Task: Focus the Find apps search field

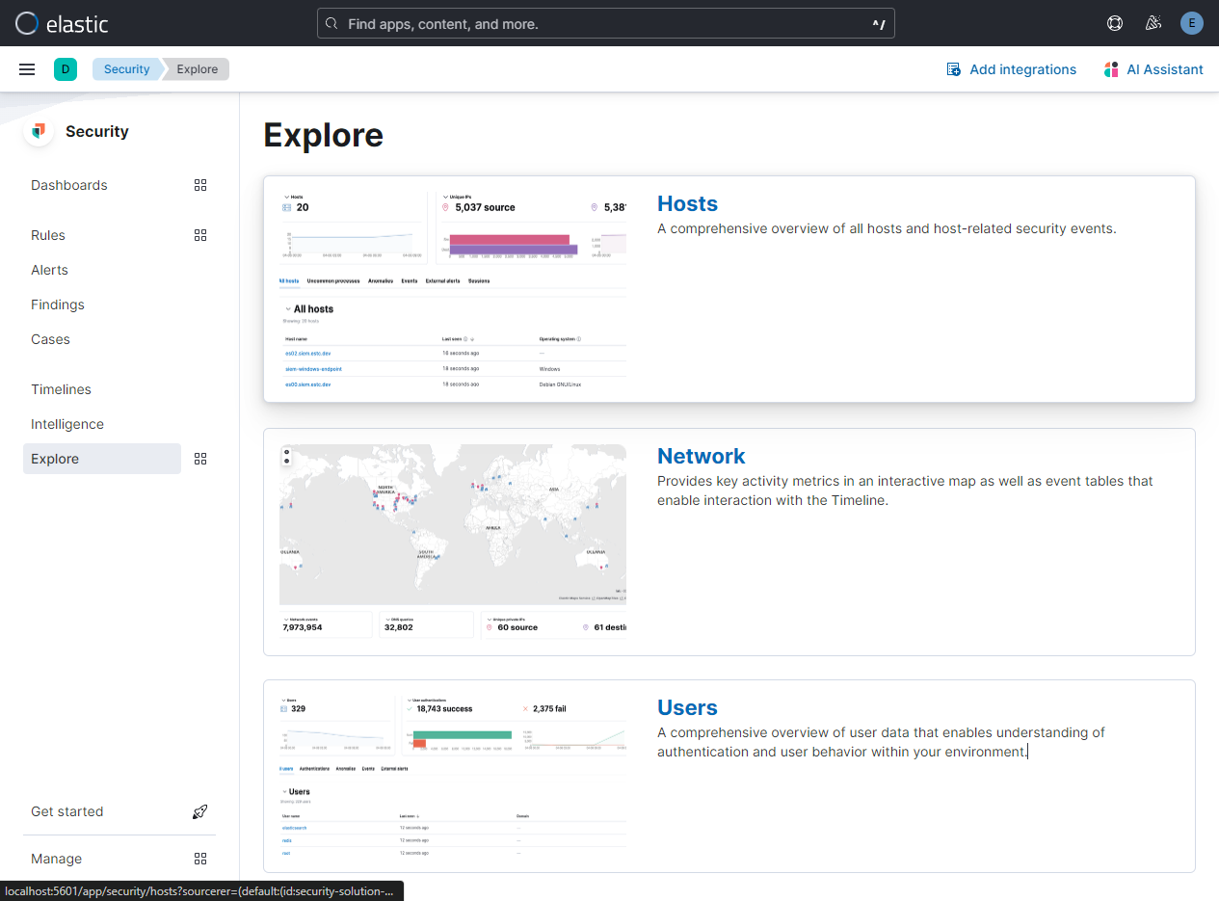Action: point(605,23)
